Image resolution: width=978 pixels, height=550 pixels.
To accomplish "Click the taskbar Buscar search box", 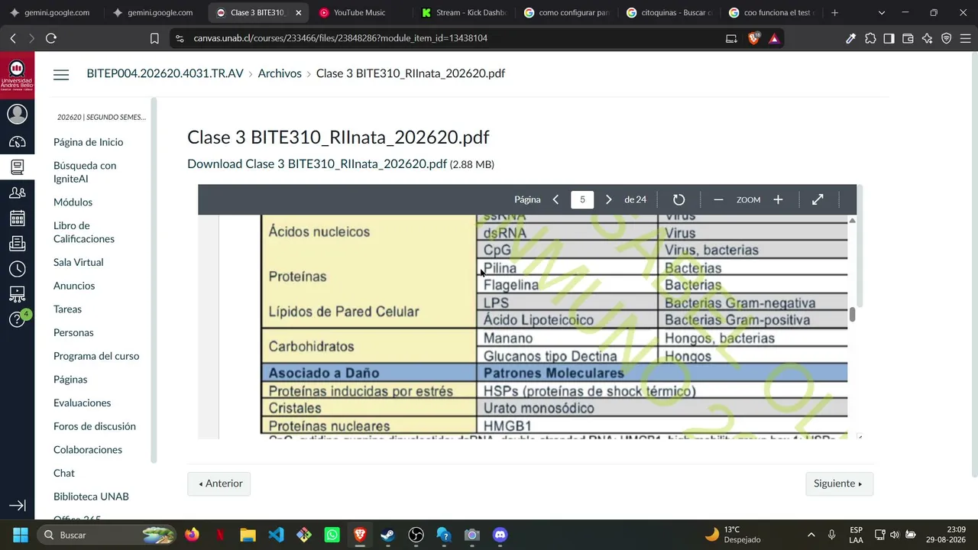I will (107, 535).
